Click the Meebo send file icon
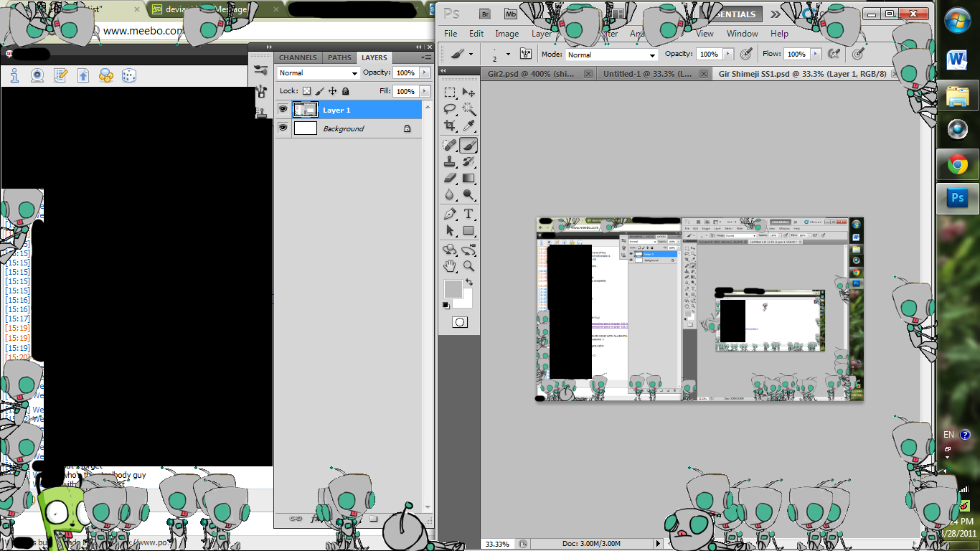Image resolution: width=980 pixels, height=551 pixels. pyautogui.click(x=83, y=75)
